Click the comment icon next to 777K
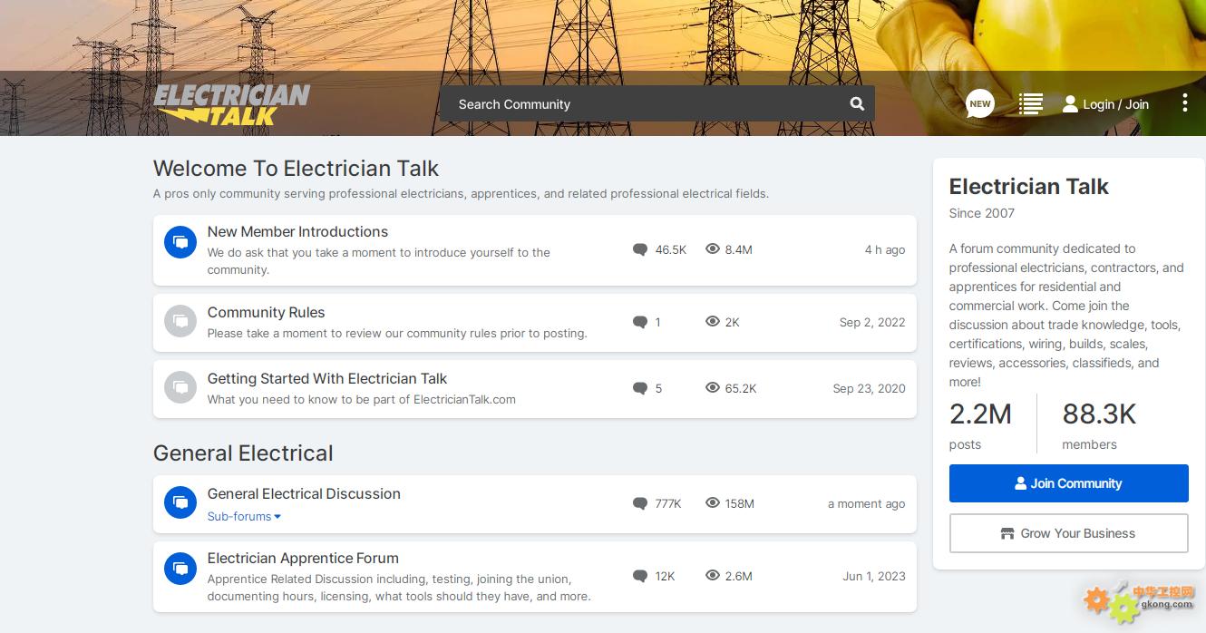The width and height of the screenshot is (1206, 633). coord(640,503)
